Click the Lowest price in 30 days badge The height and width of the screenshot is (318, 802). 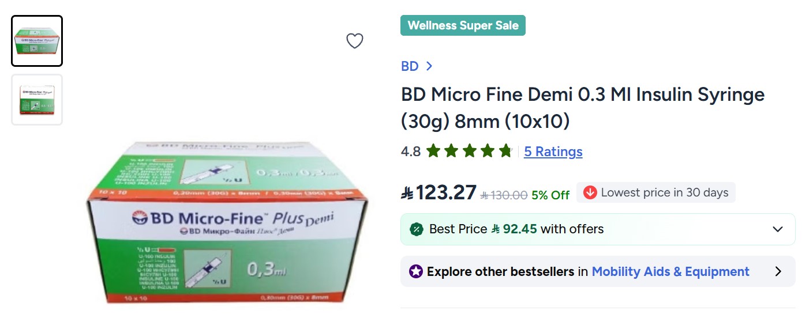[656, 192]
